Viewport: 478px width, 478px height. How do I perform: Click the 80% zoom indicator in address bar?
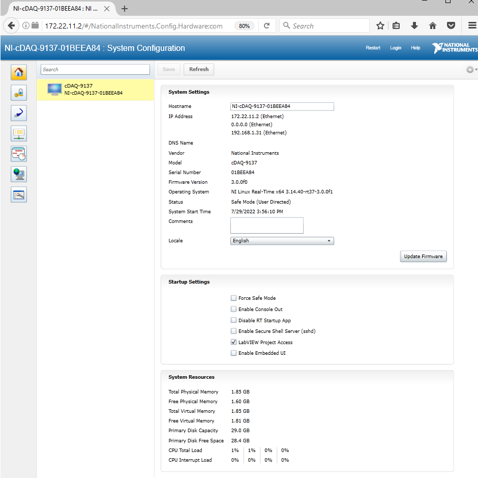pyautogui.click(x=244, y=25)
